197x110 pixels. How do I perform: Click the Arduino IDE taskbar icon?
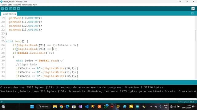[137, 107]
